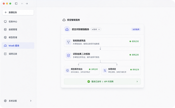Select the 按需调度 card title
This screenshot has width=175, height=108.
click(x=112, y=69)
